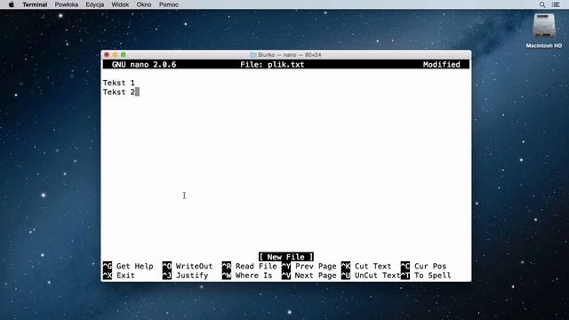Minimize the terminal window with yellow button
This screenshot has height=320, width=569.
[x=115, y=55]
